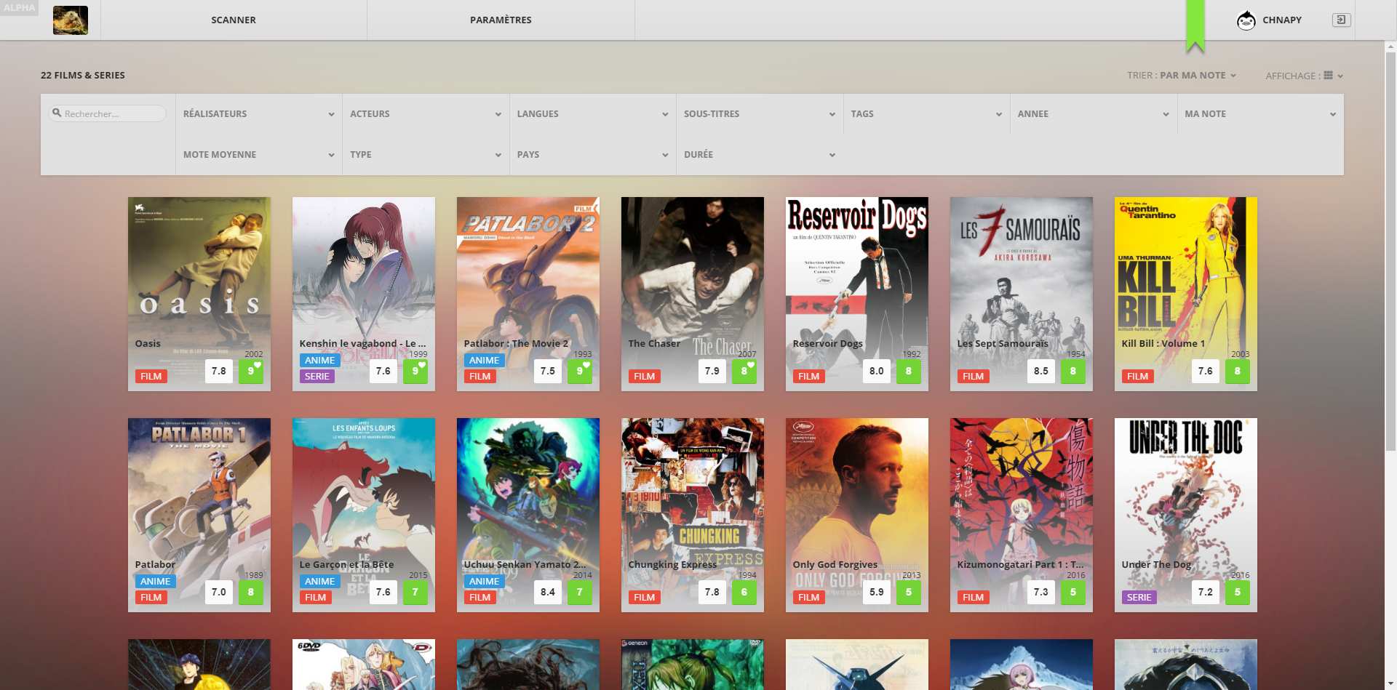Viewport: 1397px width, 690px height.
Task: Toggle the FILM tag on Kill Bill: Volume 1
Action: click(1137, 377)
